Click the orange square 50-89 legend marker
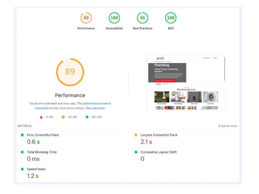Image resolution: width=259 pixels, height=194 pixels. tap(63, 116)
